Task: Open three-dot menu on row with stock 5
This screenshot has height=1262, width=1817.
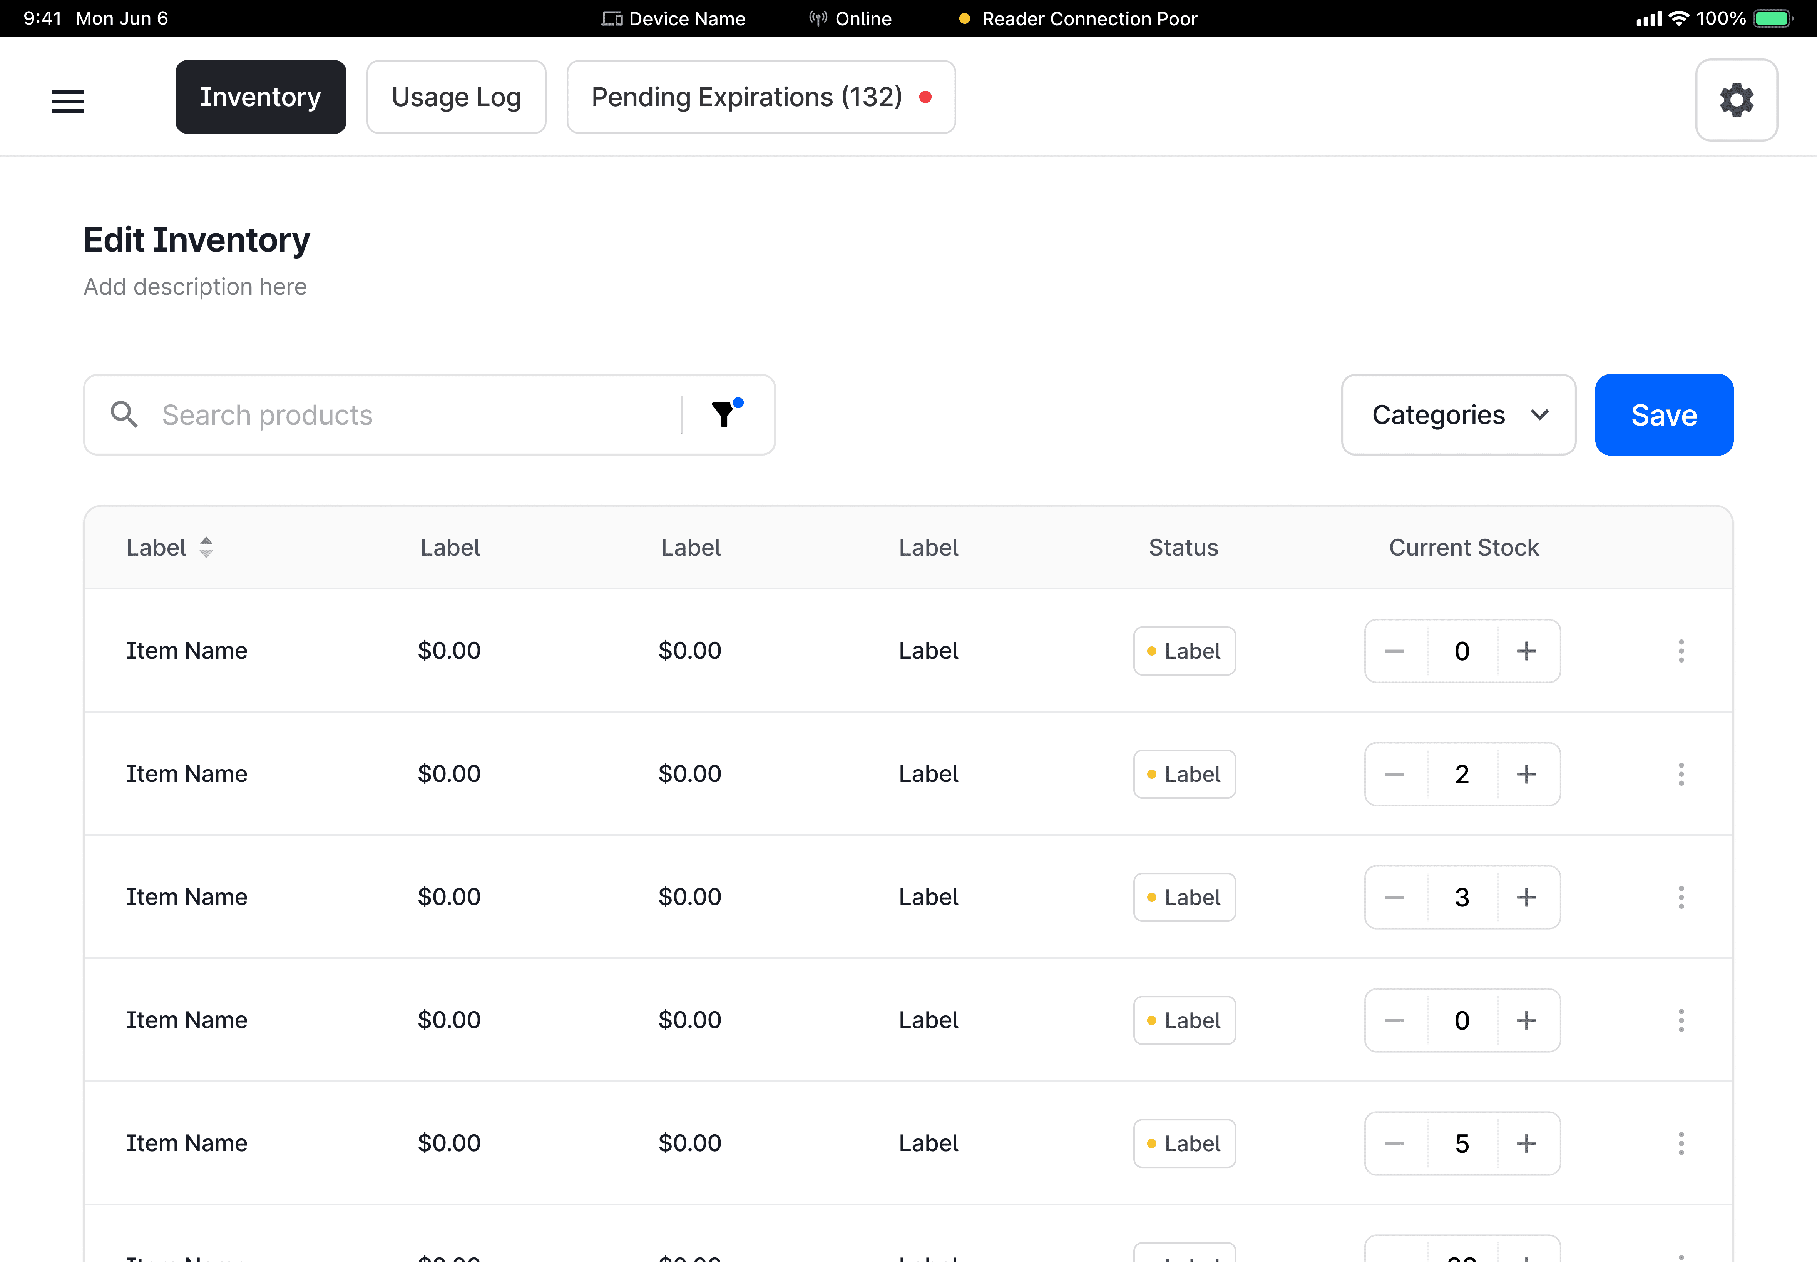Action: (x=1681, y=1143)
